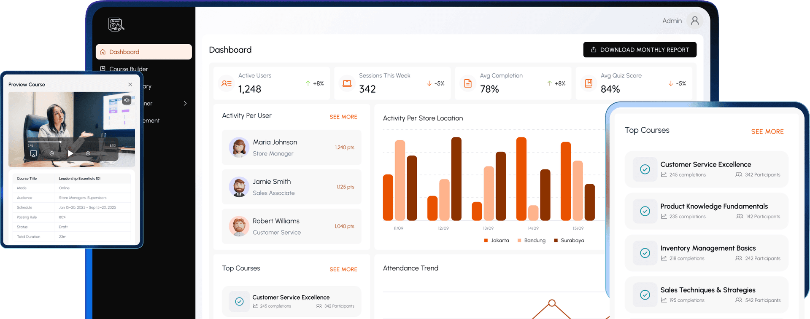Open Inventory Management Basics course card
This screenshot has height=319, width=810.
(x=706, y=253)
